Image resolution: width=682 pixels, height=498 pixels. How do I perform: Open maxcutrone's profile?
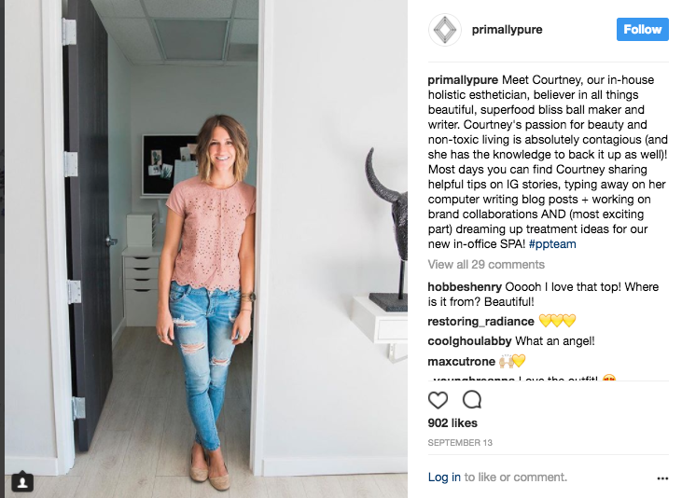(461, 362)
